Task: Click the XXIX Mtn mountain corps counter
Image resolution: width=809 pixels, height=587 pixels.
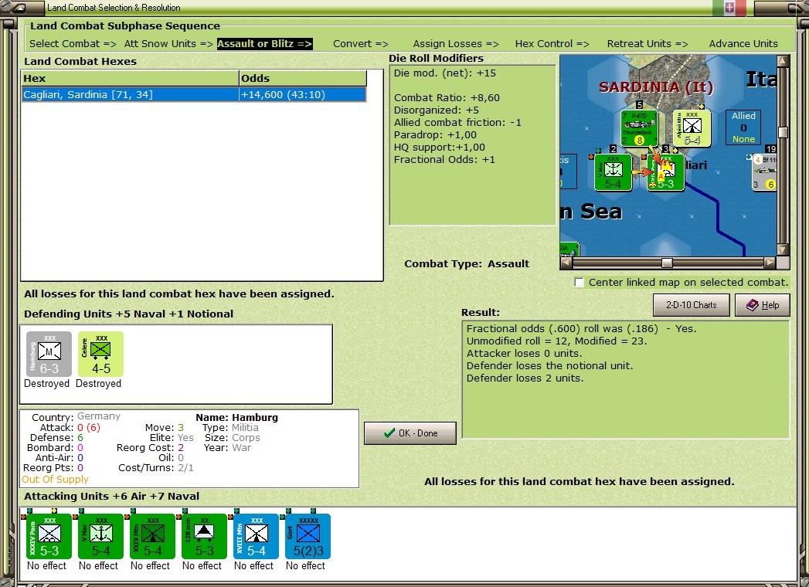Action: coord(150,536)
